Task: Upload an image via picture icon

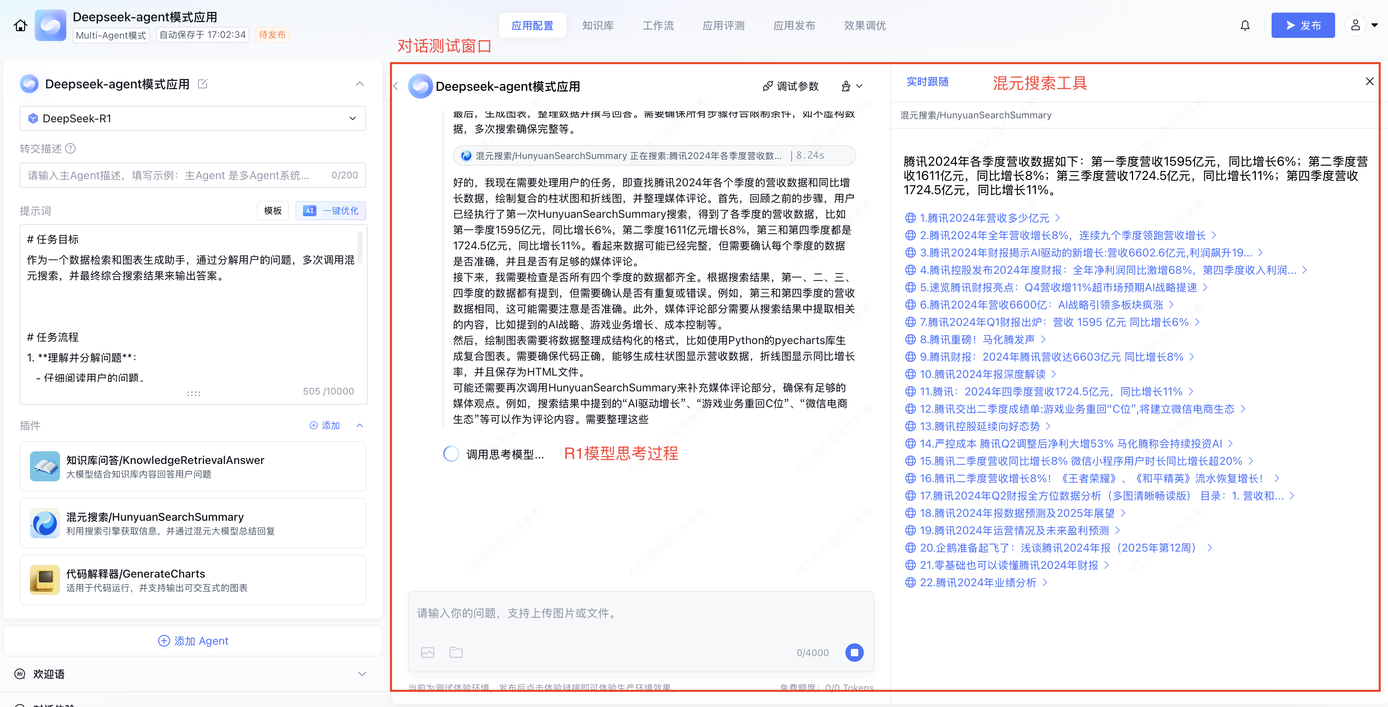Action: pyautogui.click(x=427, y=653)
